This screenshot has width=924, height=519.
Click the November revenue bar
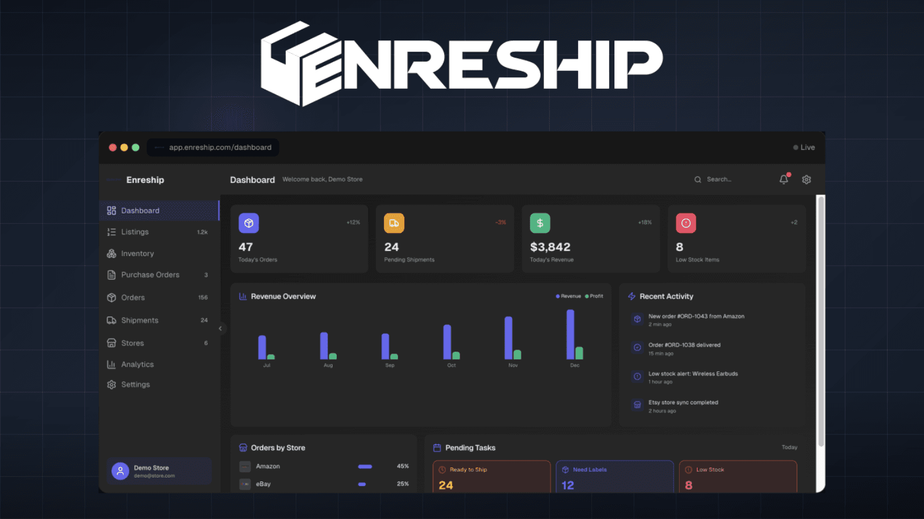509,338
